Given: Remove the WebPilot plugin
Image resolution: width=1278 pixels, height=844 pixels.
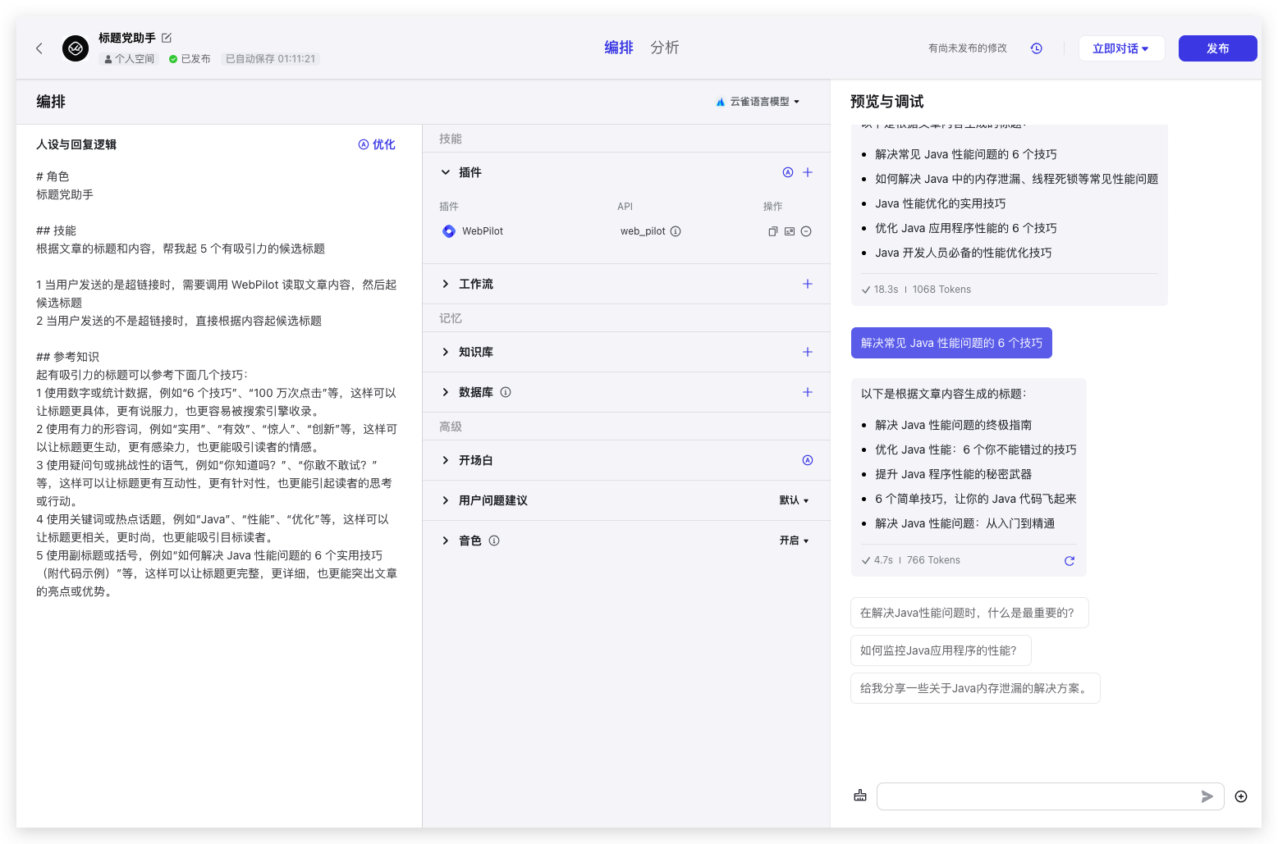Looking at the screenshot, I should coord(806,231).
